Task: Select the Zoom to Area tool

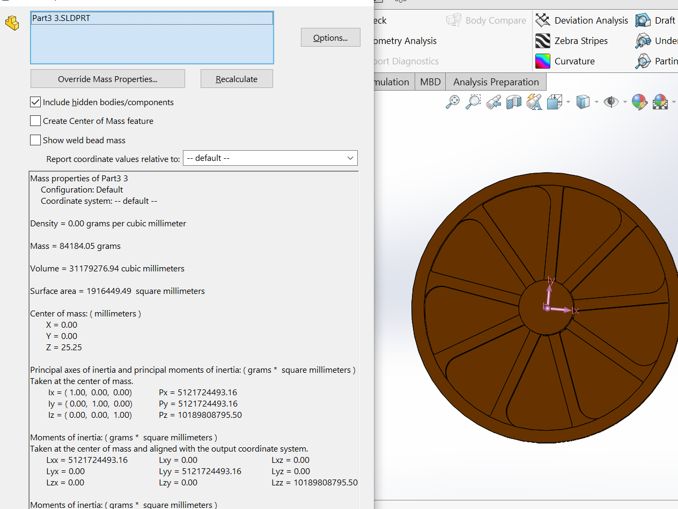Action: pos(473,101)
